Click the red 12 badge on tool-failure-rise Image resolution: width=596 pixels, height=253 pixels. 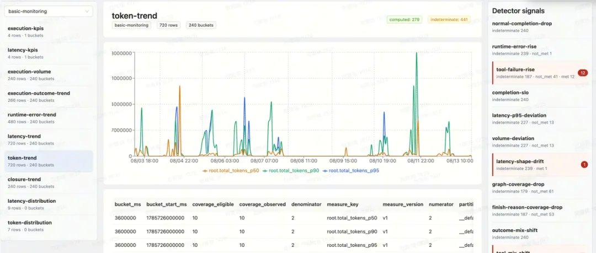[582, 73]
